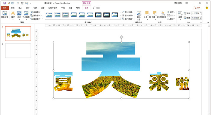
Task: Open the Corrections (校正) brightness tool
Action: coord(13,15)
